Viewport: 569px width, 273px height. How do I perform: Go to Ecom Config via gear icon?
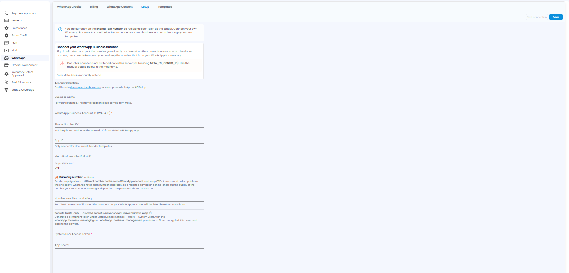click(x=6, y=35)
